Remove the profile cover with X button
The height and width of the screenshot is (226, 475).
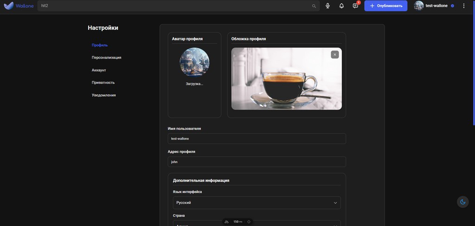(335, 55)
